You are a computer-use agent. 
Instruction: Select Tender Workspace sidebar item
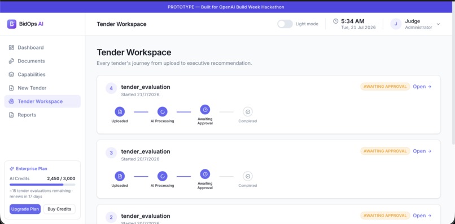coord(42,101)
